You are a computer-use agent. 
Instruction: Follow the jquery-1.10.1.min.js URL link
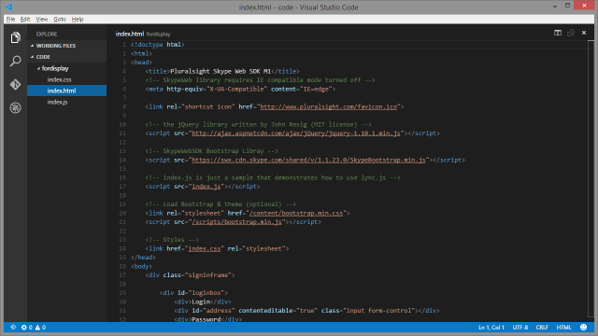click(x=296, y=133)
